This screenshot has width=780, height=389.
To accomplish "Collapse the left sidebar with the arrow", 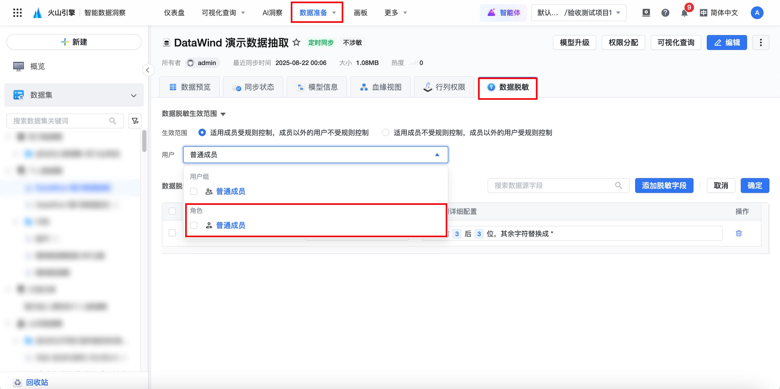I will tap(148, 70).
